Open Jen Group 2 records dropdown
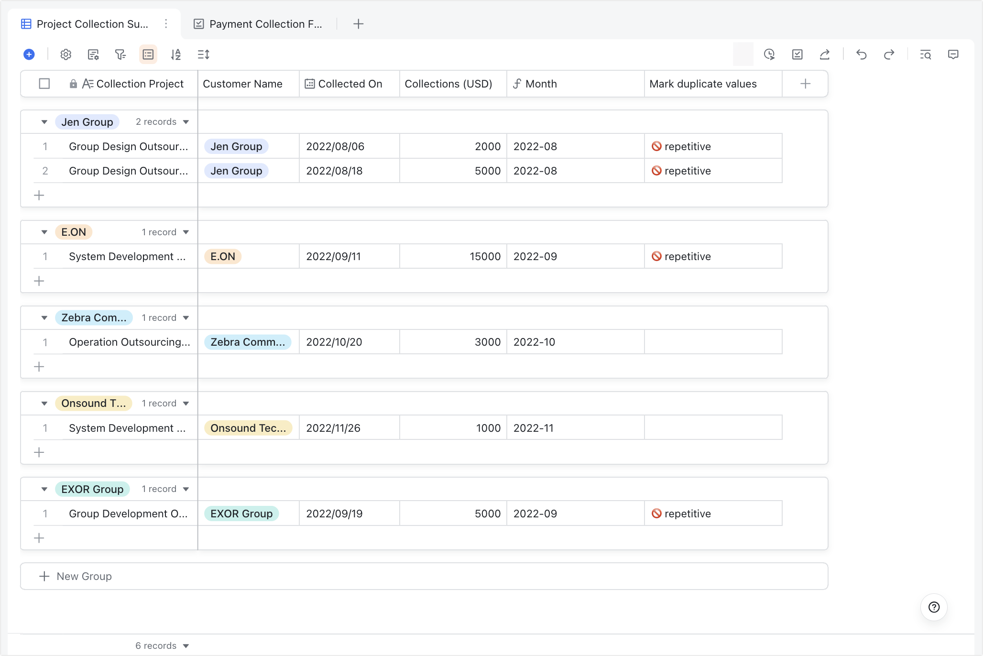 click(x=186, y=122)
